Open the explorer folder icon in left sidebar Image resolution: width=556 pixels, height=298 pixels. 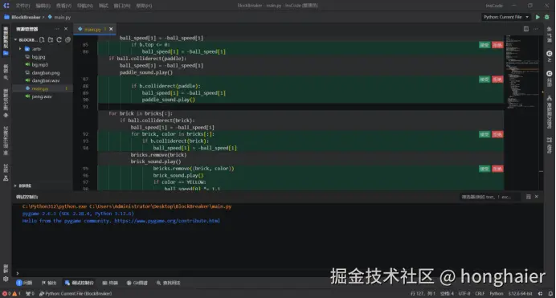(x=6, y=53)
